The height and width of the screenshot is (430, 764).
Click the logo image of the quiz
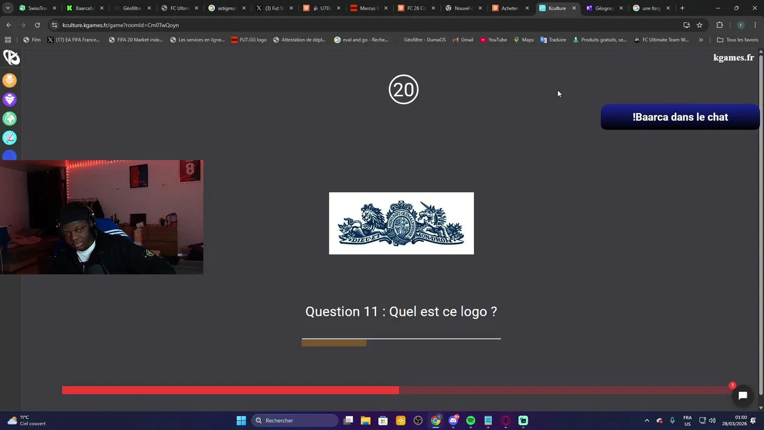[401, 223]
